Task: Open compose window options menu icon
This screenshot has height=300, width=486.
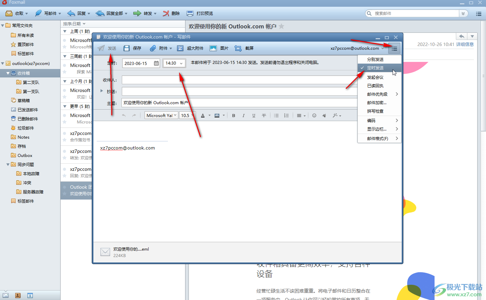Action: click(394, 48)
